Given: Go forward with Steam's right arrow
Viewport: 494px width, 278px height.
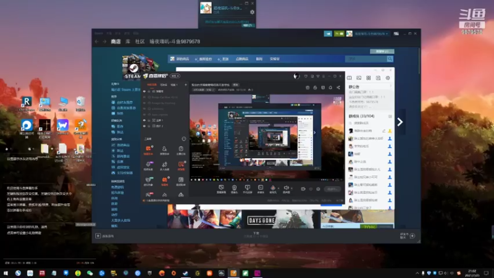Looking at the screenshot, I should [104, 41].
